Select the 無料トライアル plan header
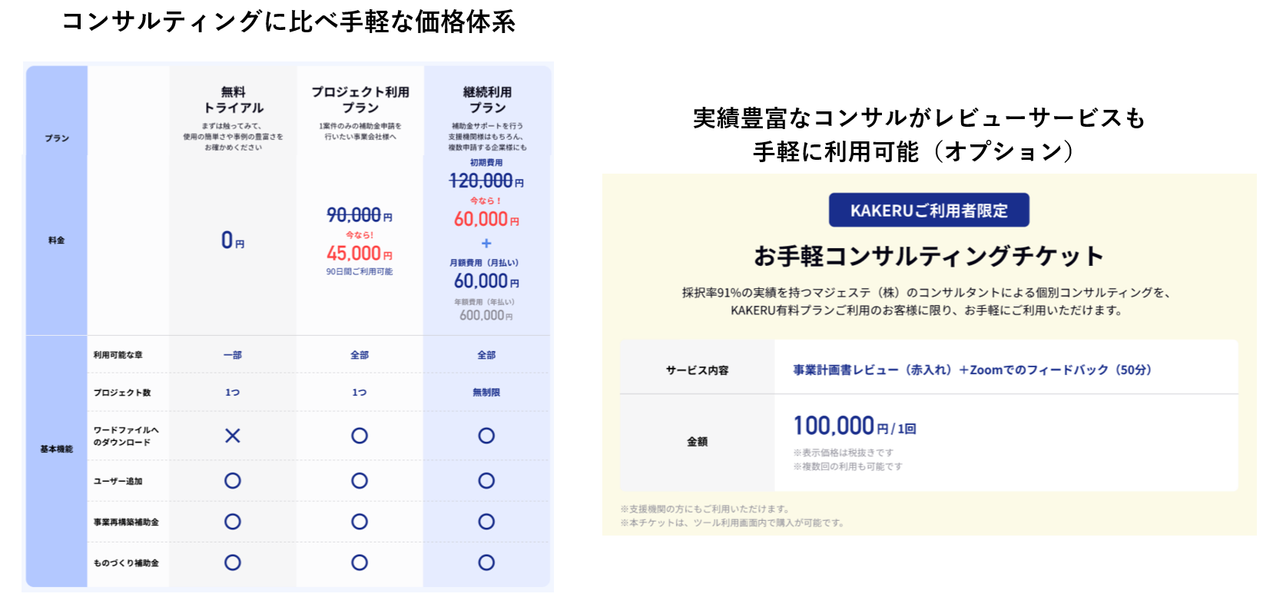 click(x=234, y=100)
